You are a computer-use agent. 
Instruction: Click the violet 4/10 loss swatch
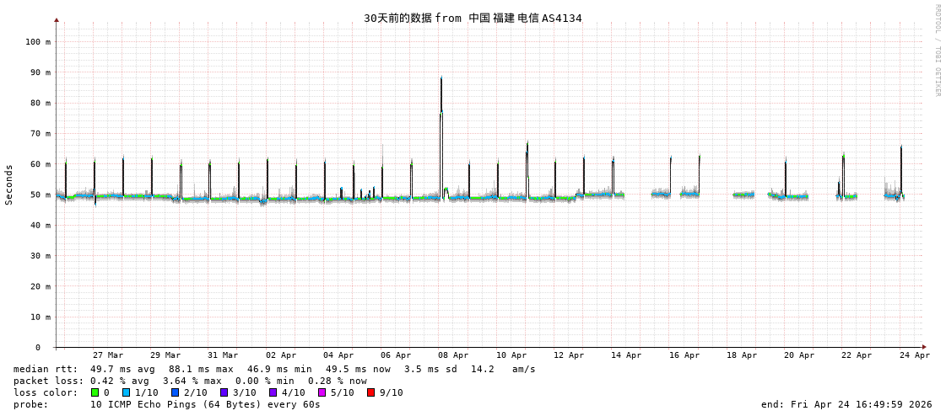pyautogui.click(x=273, y=392)
